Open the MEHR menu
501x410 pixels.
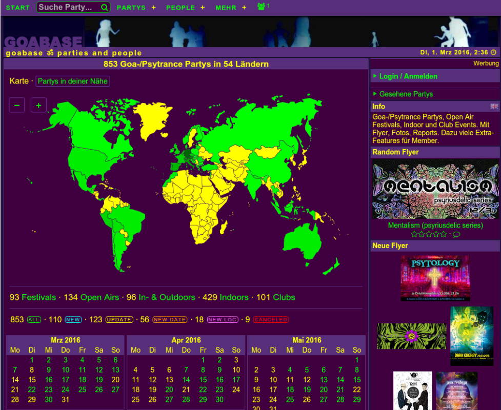pyautogui.click(x=231, y=8)
